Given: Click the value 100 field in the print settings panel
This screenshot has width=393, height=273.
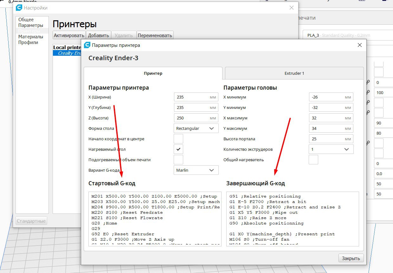Looking at the screenshot, I should (x=383, y=92).
